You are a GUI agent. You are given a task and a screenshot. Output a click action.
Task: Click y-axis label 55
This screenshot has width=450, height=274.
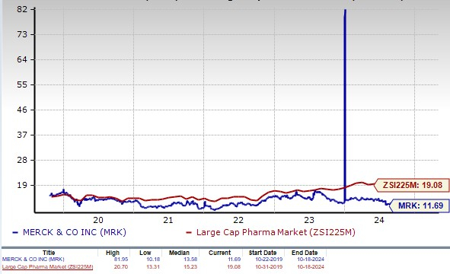click(22, 84)
